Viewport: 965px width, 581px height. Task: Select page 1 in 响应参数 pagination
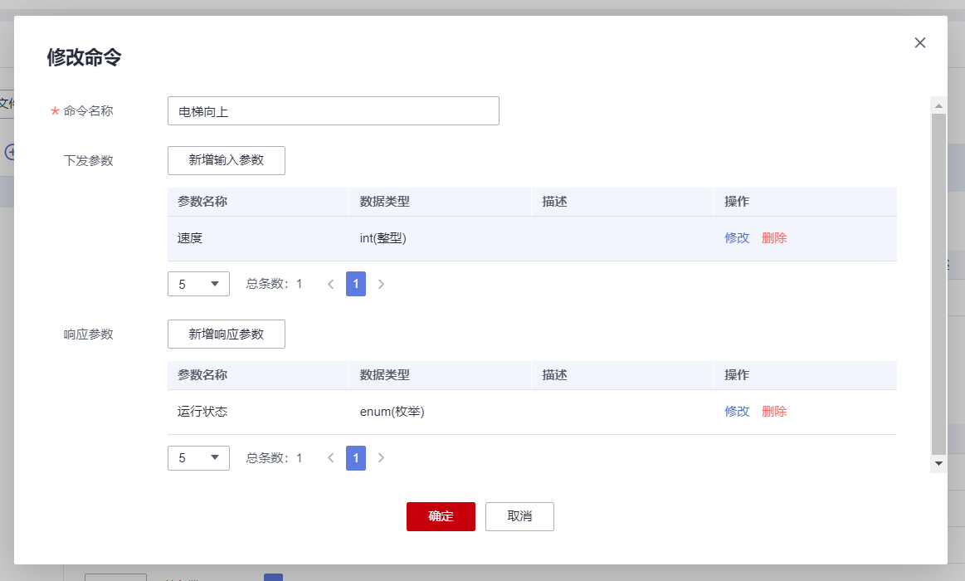click(355, 457)
